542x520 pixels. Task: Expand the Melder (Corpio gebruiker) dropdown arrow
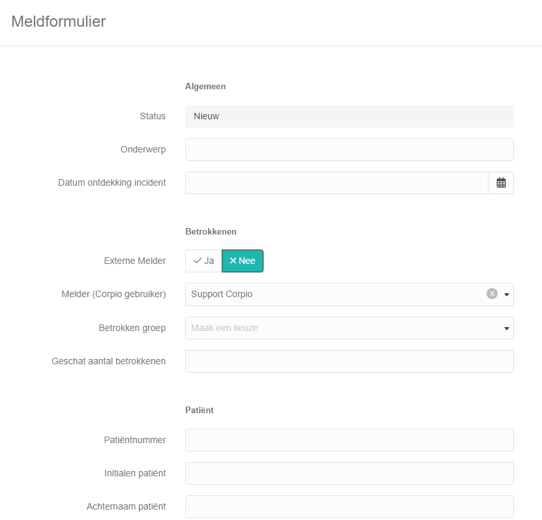(x=506, y=295)
